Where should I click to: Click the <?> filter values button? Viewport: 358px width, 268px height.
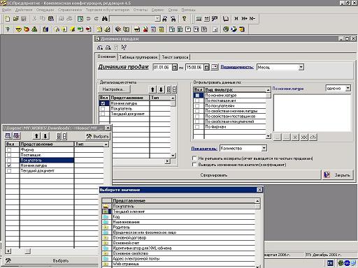click(313, 137)
